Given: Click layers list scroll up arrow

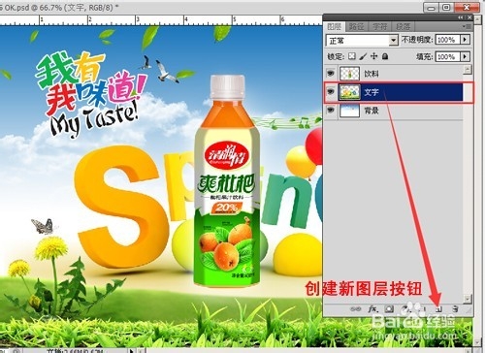Looking at the screenshot, I should click(x=468, y=69).
